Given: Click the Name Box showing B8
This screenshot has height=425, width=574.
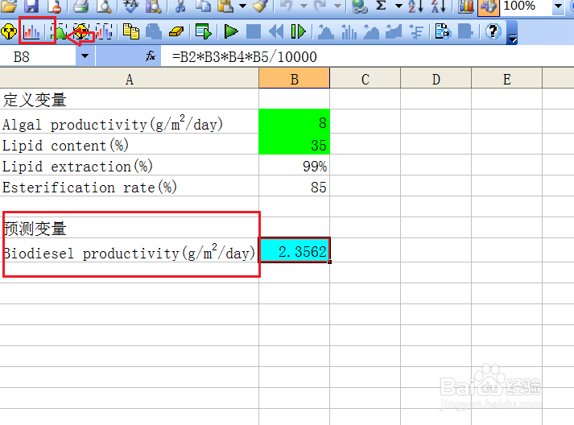Looking at the screenshot, I should (38, 56).
